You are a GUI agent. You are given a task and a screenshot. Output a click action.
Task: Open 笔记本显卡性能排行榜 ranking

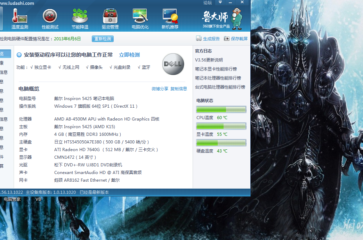(216, 69)
